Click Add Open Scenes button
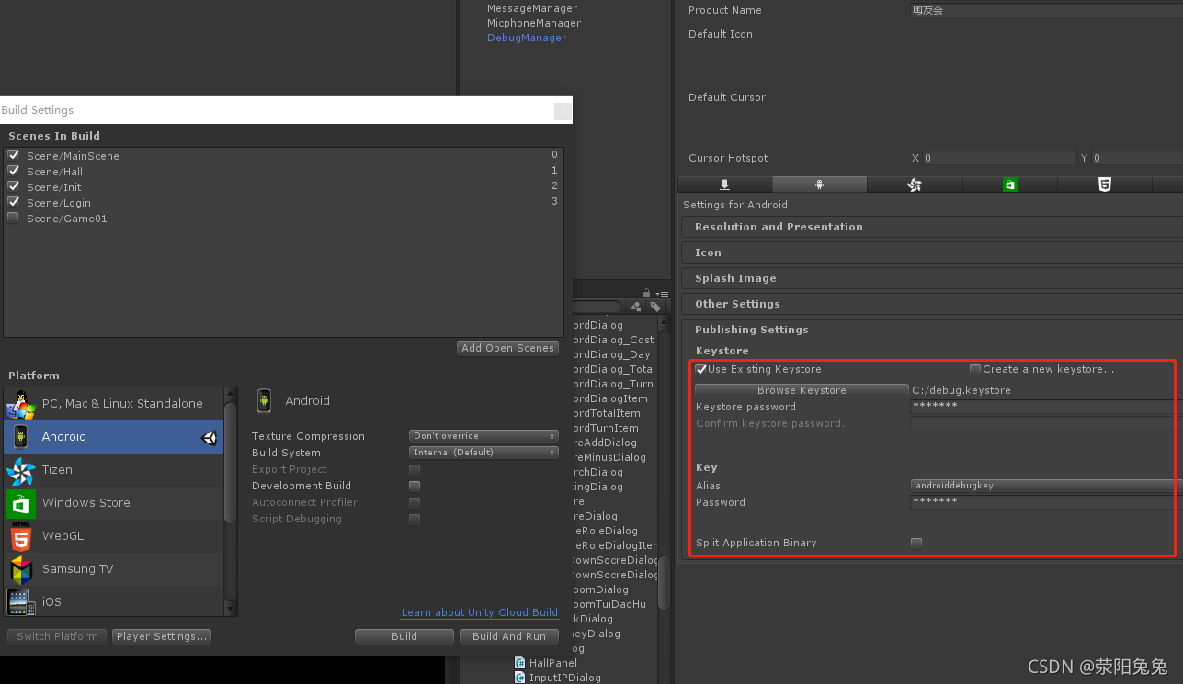This screenshot has width=1183, height=684. pyautogui.click(x=507, y=348)
